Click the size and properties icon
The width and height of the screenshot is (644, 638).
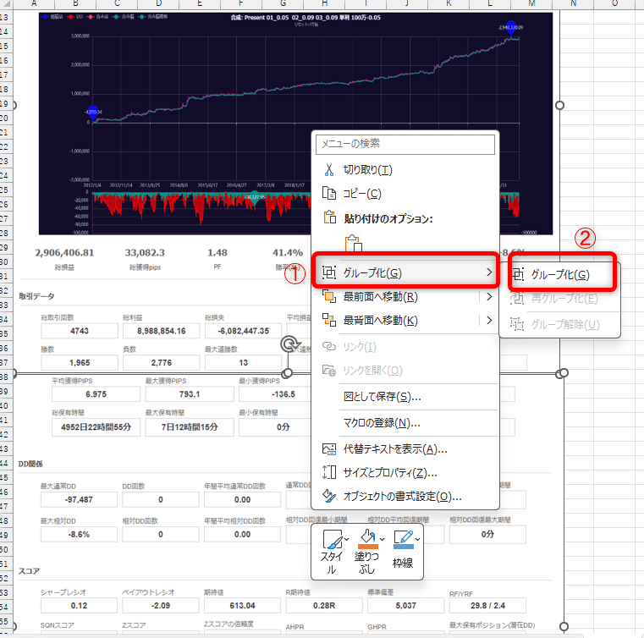tap(329, 472)
